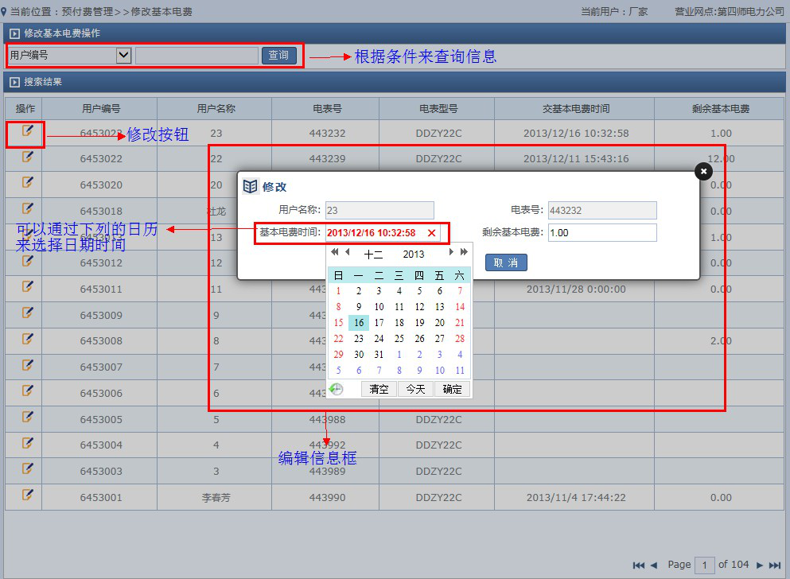
Task: Go to previous month in calendar
Action: point(347,252)
